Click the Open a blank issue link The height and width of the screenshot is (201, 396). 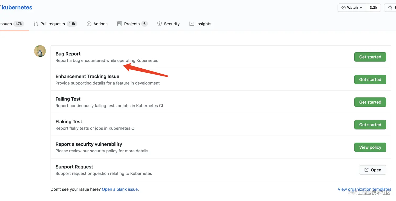pos(120,189)
